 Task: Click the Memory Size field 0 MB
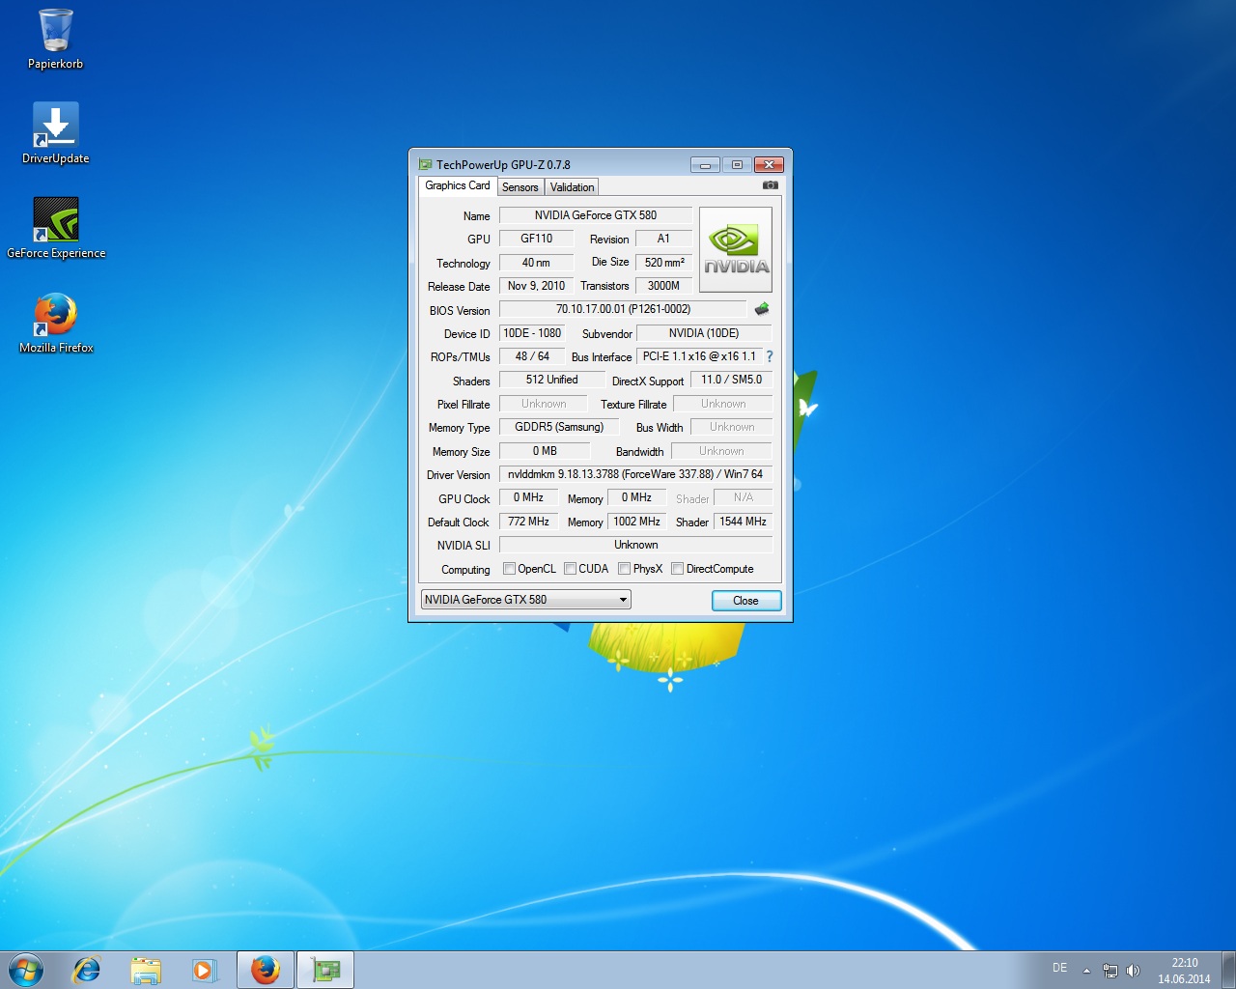tap(545, 451)
